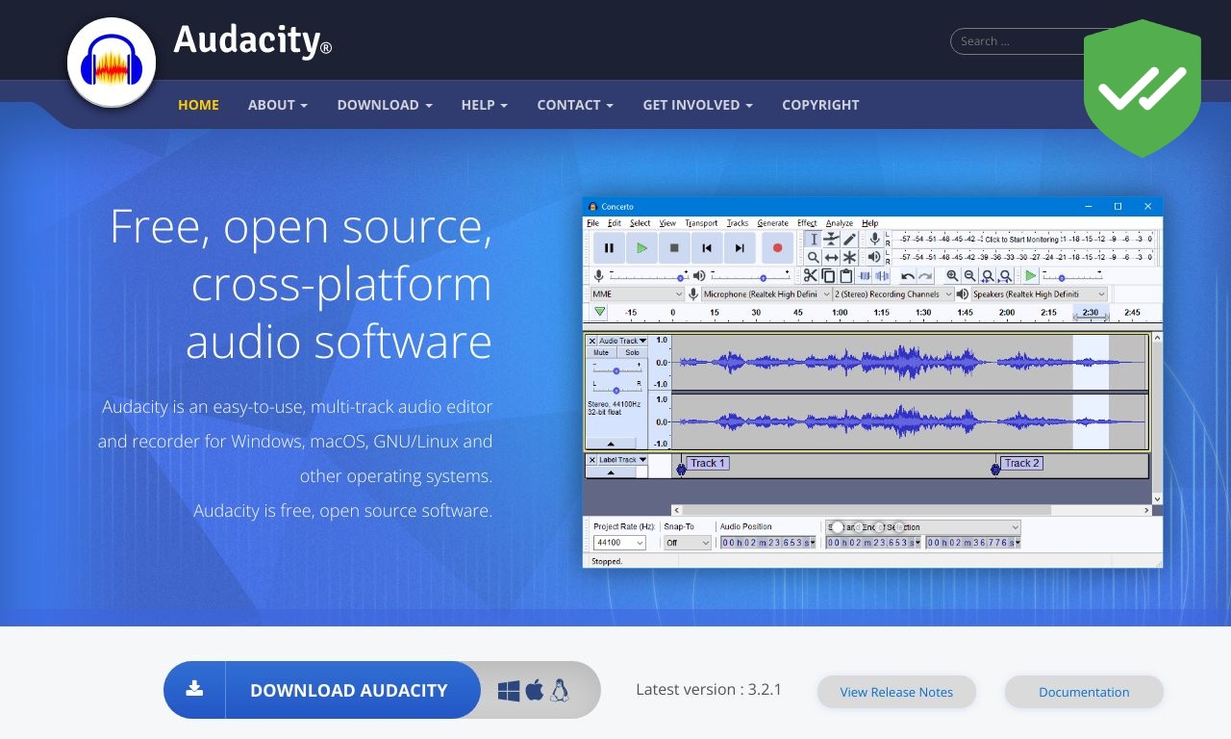Image resolution: width=1231 pixels, height=739 pixels.
Task: Click the Trim Audio icon
Action: pos(864,276)
